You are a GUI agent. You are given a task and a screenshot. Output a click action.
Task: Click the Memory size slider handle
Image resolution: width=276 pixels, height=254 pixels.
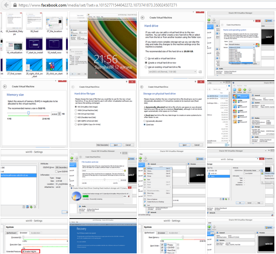tap(28, 113)
